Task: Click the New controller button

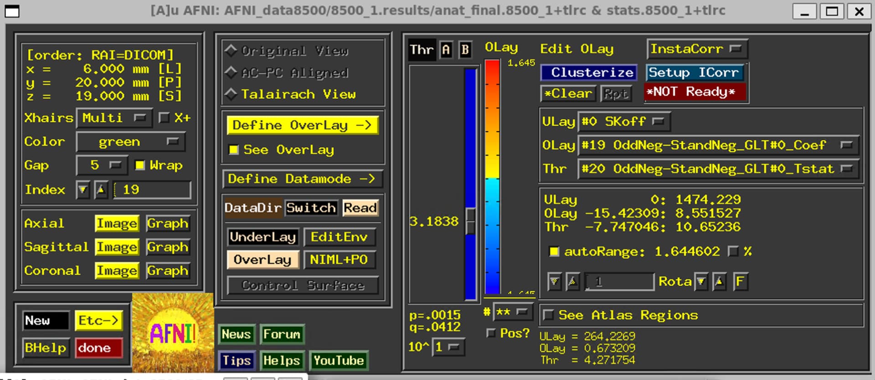Action: pyautogui.click(x=46, y=320)
